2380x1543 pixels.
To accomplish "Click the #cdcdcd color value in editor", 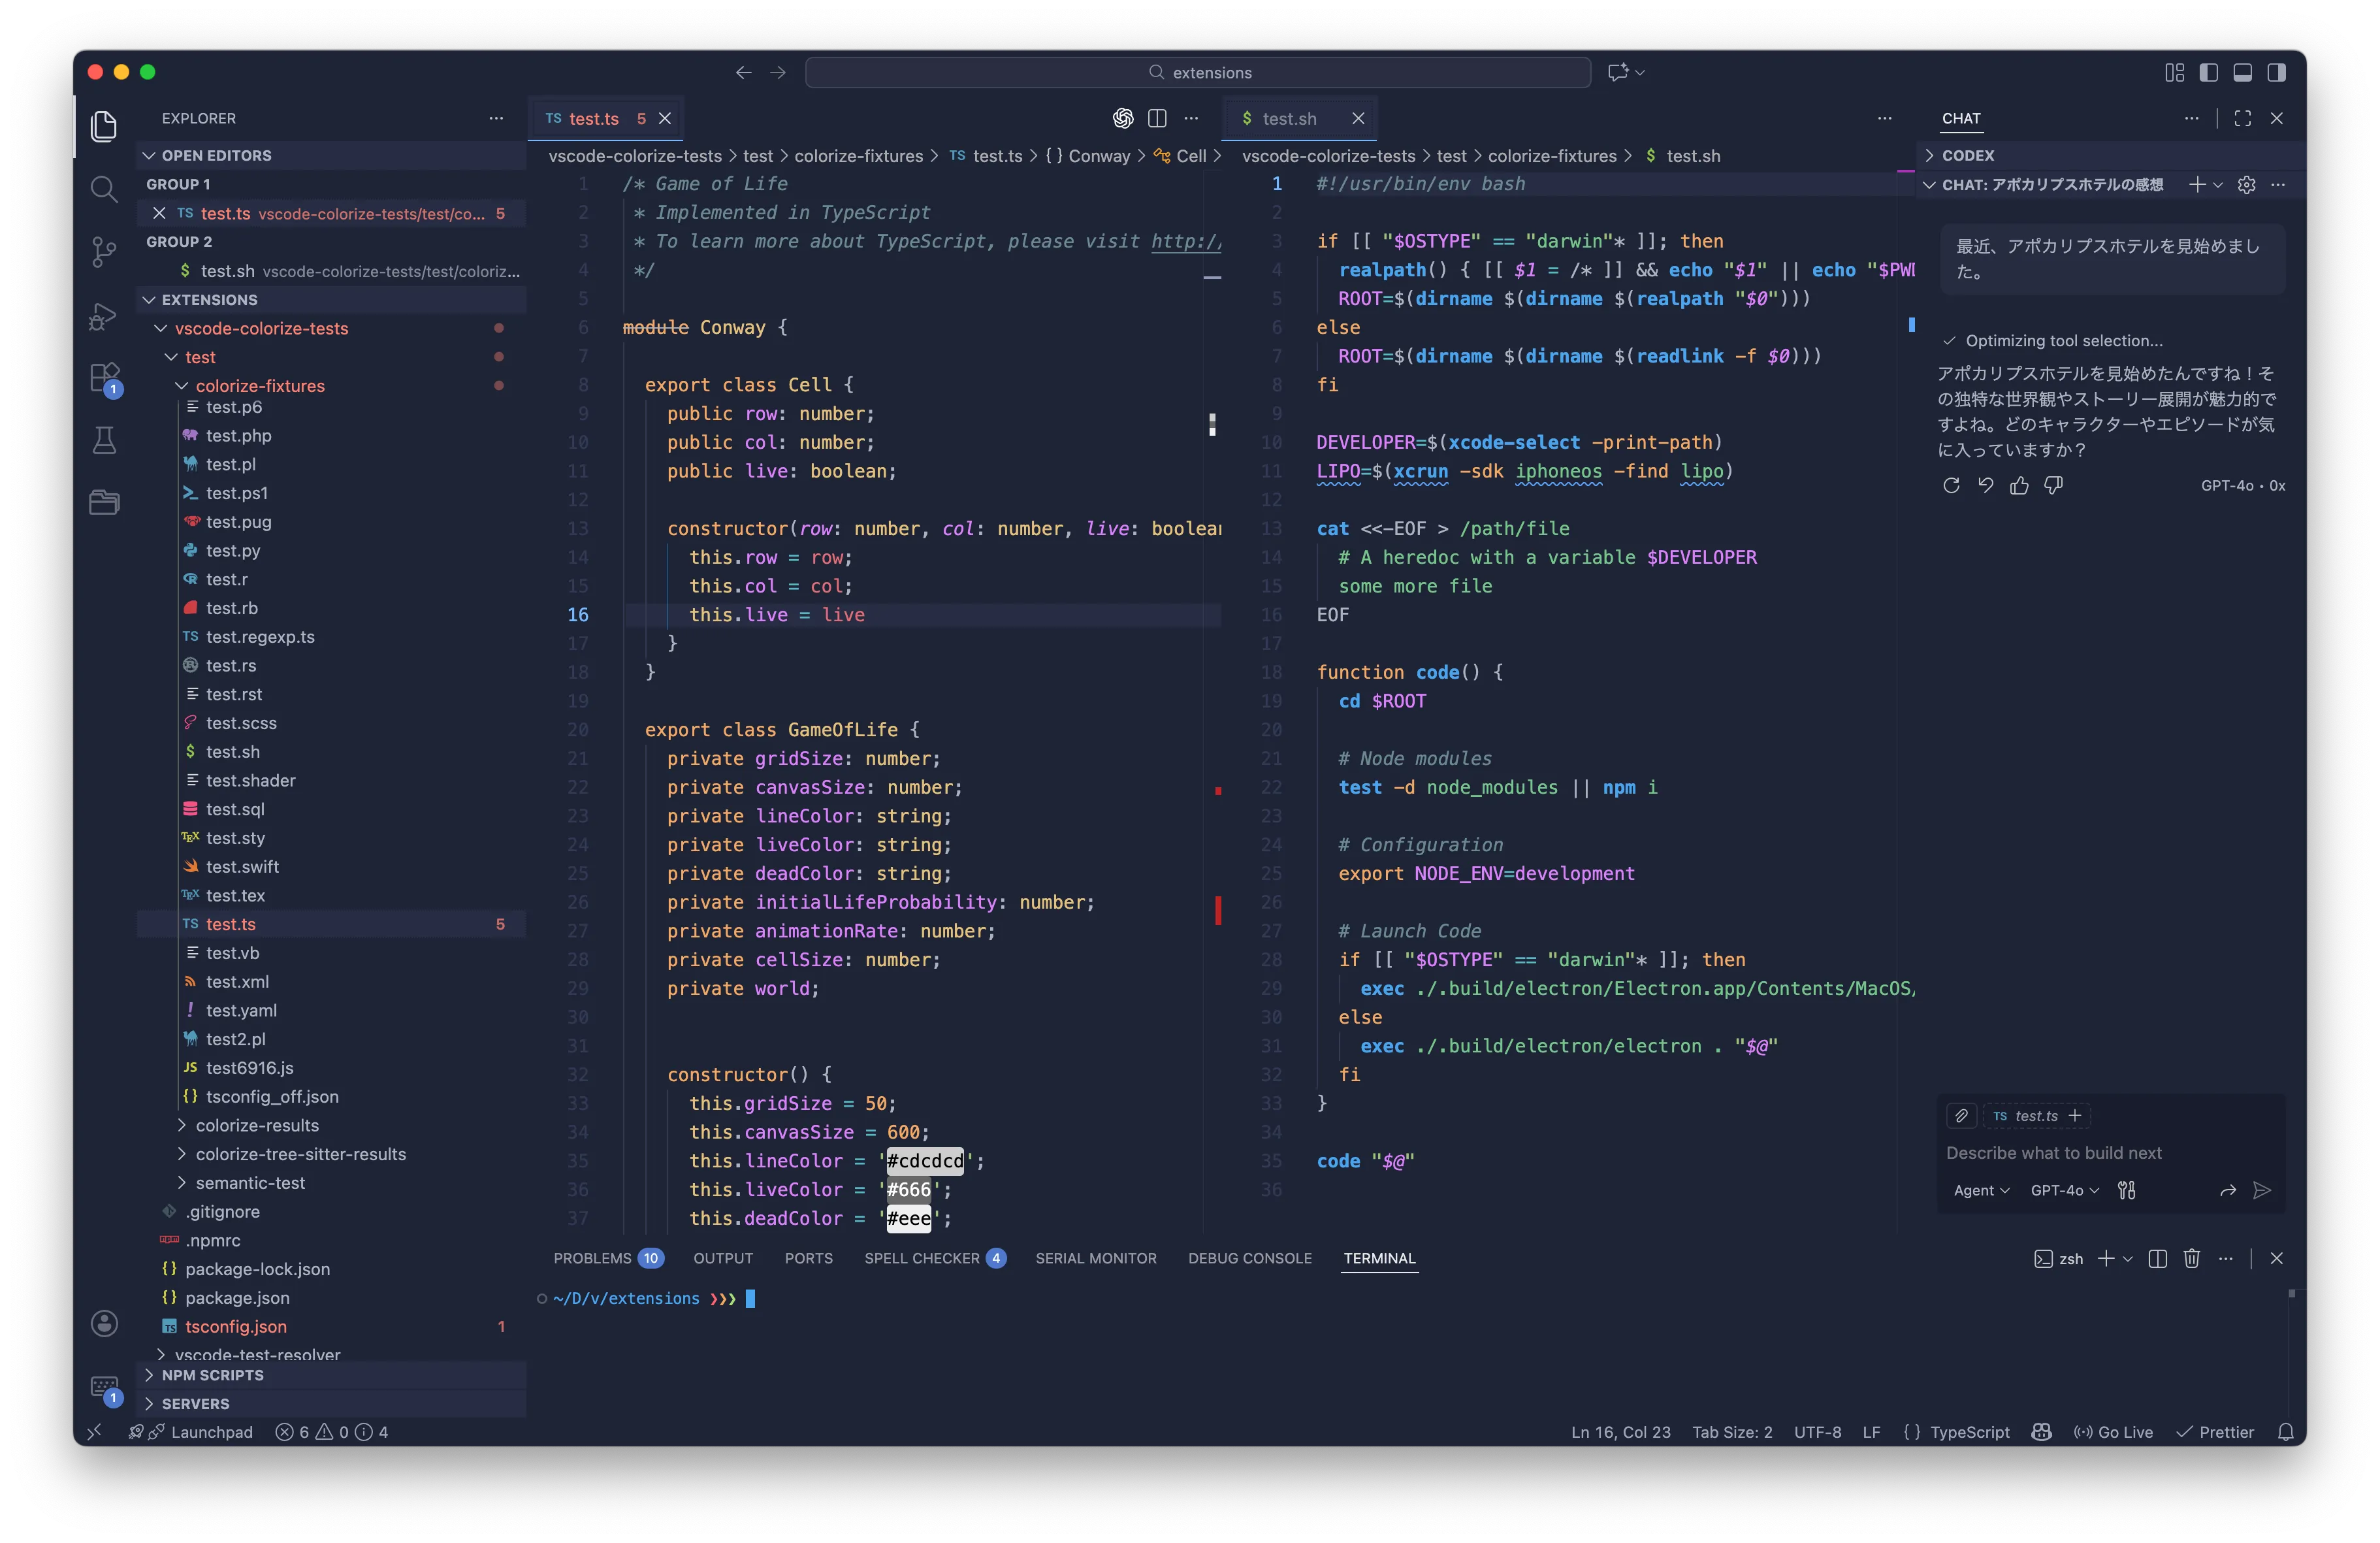I will [924, 1161].
